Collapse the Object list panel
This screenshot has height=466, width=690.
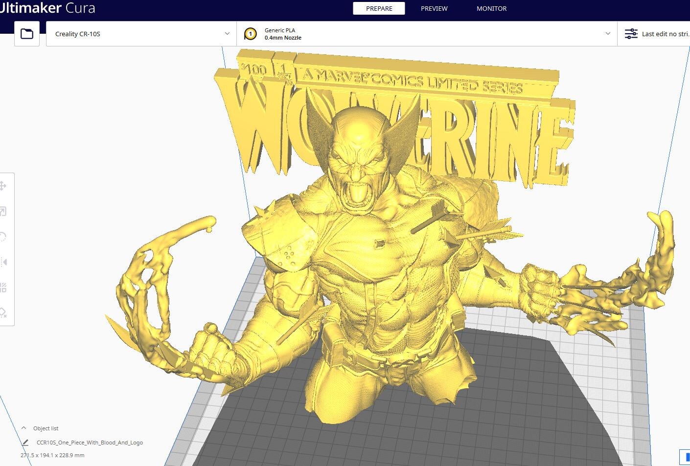[23, 427]
